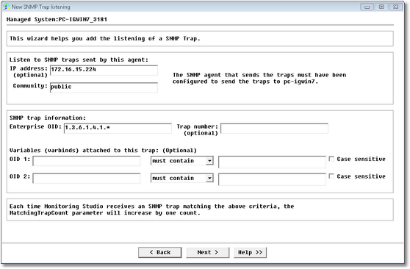Click the IP address input field
The height and width of the screenshot is (269, 410).
click(x=104, y=70)
